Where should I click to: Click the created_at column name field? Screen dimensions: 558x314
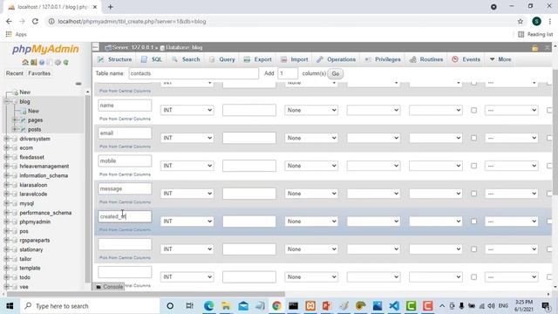pyautogui.click(x=125, y=216)
